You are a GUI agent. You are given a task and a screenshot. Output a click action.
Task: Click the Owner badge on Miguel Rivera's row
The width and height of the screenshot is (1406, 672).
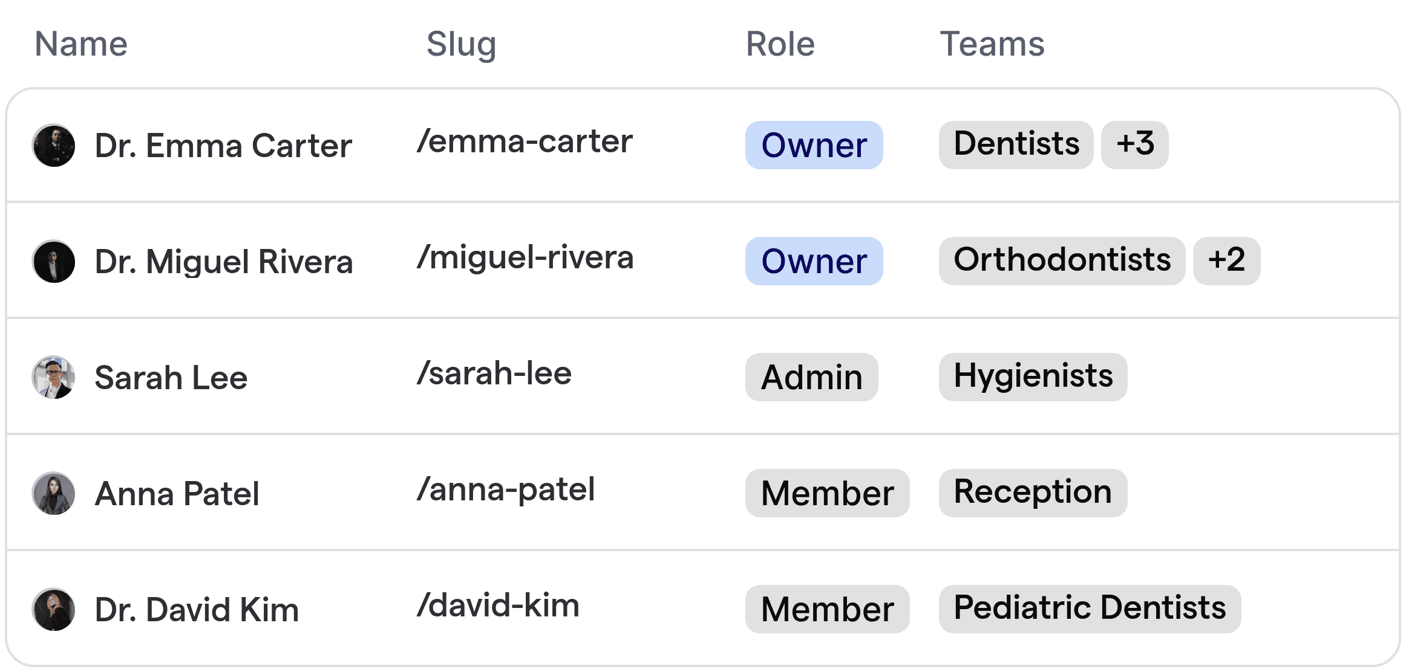pyautogui.click(x=813, y=260)
